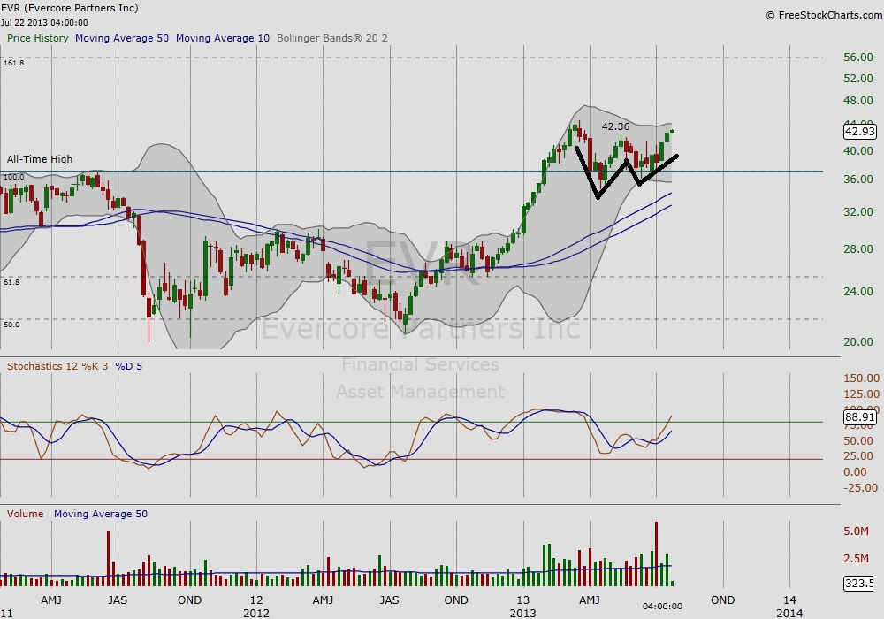Select Moving Average 50 in the price legend
The height and width of the screenshot is (619, 884).
pyautogui.click(x=122, y=38)
